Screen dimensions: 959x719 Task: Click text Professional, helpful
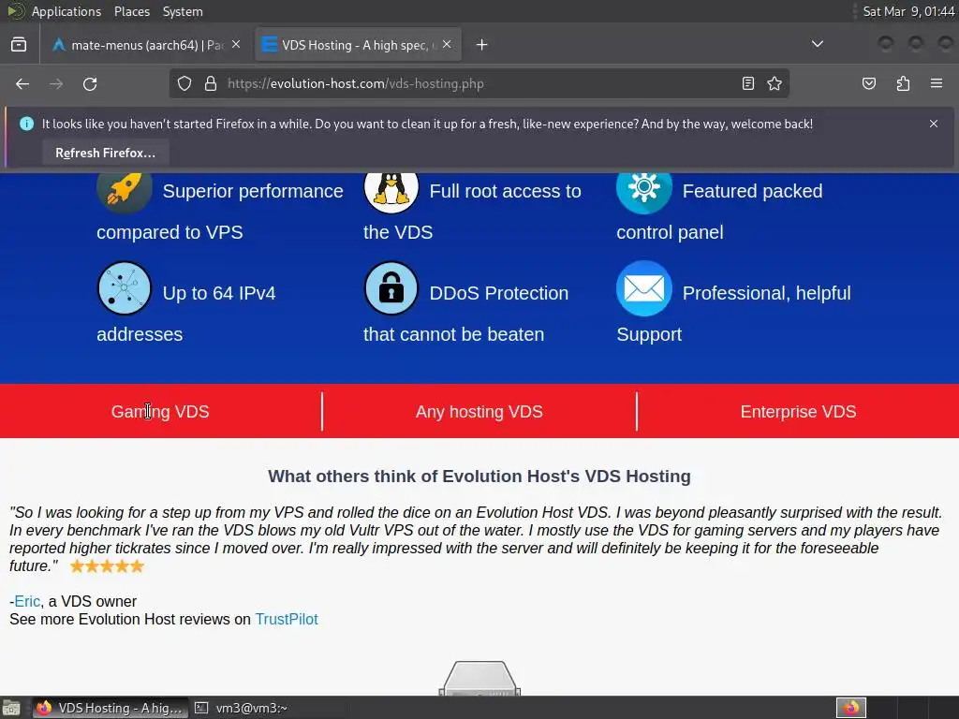click(x=766, y=293)
